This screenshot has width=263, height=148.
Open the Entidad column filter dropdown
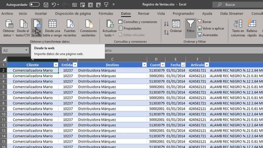coord(75,65)
